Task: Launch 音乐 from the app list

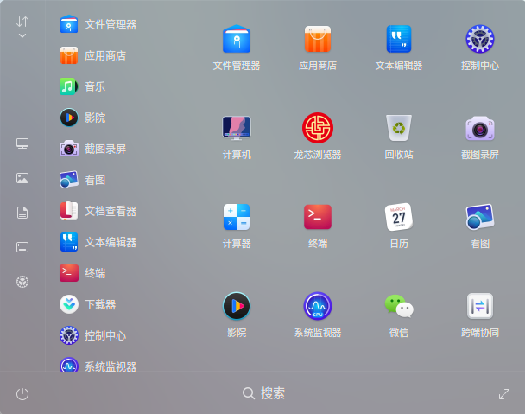Action: point(82,86)
